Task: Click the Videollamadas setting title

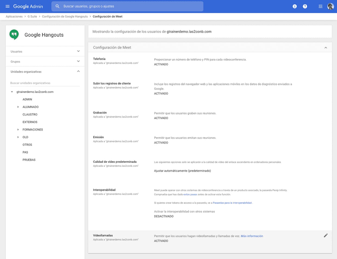Action: click(x=103, y=235)
